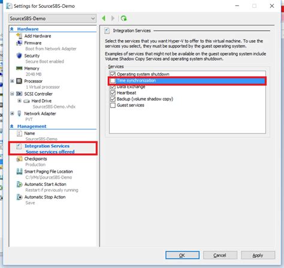Click '1 Virtual processor' text
The image size is (284, 268).
coord(43,87)
